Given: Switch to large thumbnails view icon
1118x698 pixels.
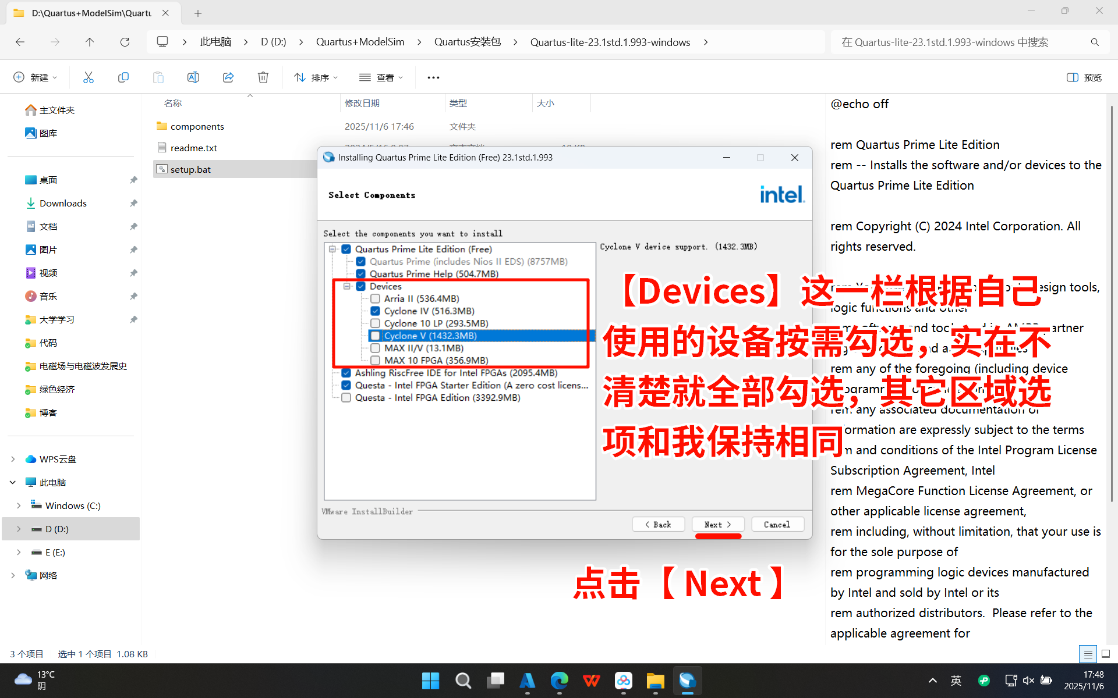Looking at the screenshot, I should point(1106,654).
